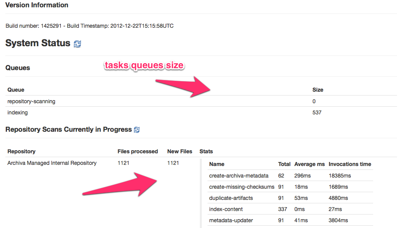Select the repository-scanning queue row
402x228 pixels.
click(31, 101)
